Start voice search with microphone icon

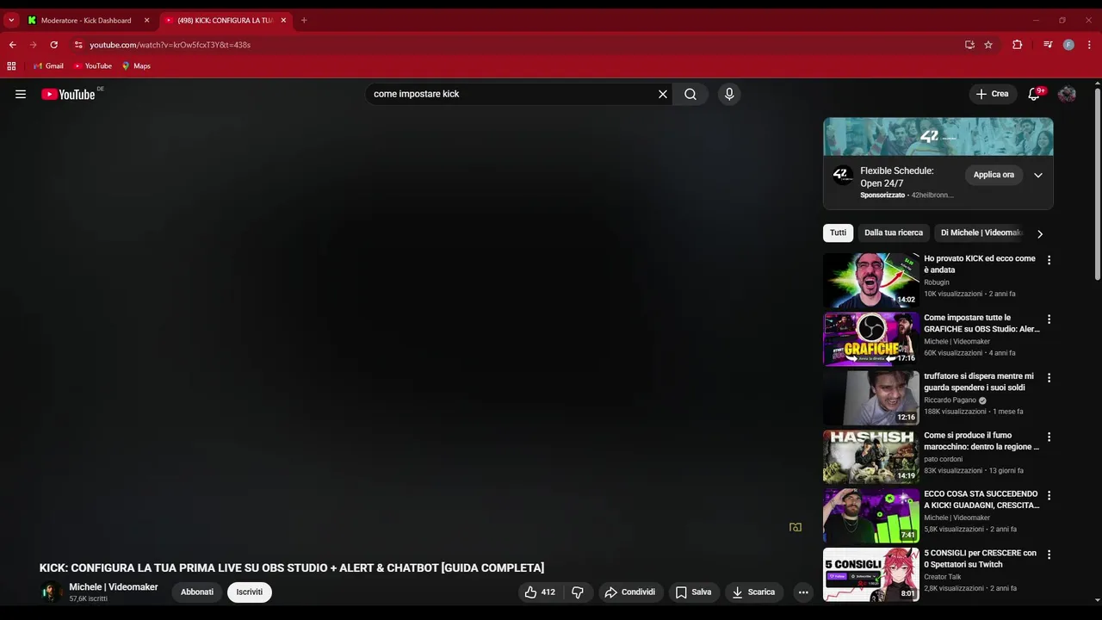point(729,94)
